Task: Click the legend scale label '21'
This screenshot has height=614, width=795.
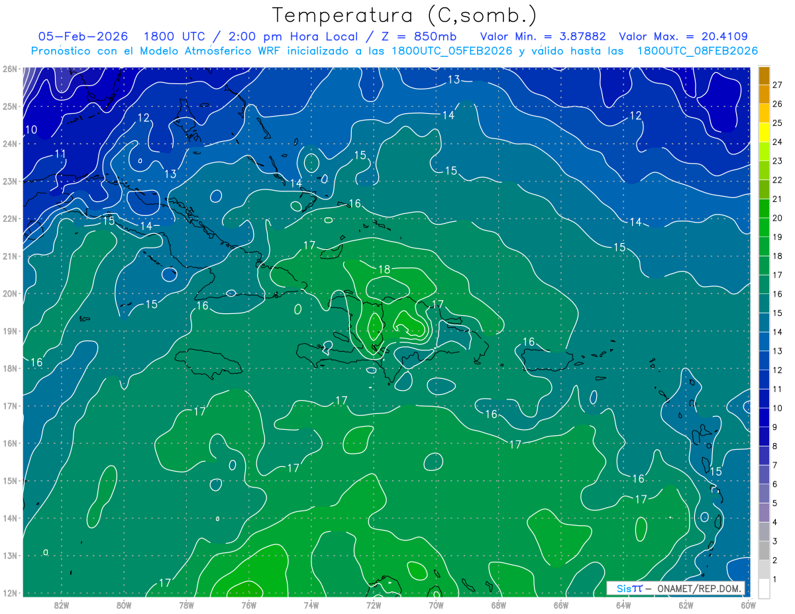Action: (x=777, y=199)
